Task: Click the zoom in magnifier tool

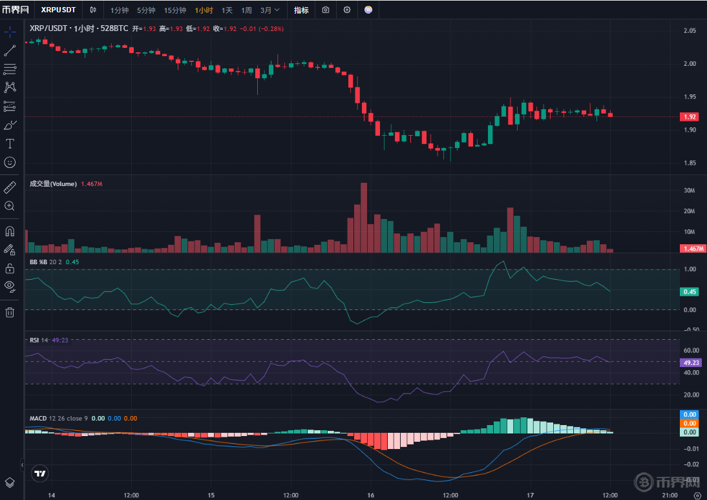Action: click(x=10, y=206)
